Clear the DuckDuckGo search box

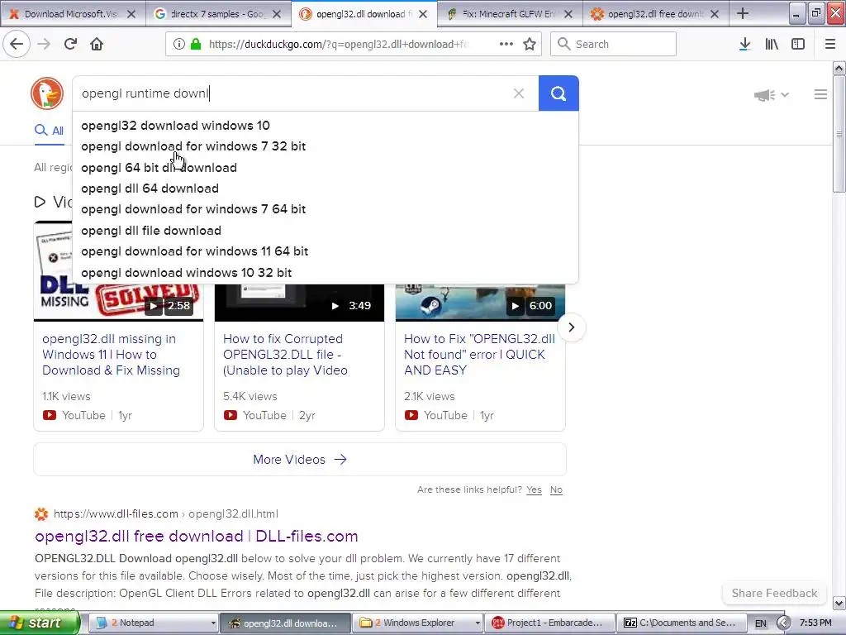[519, 93]
